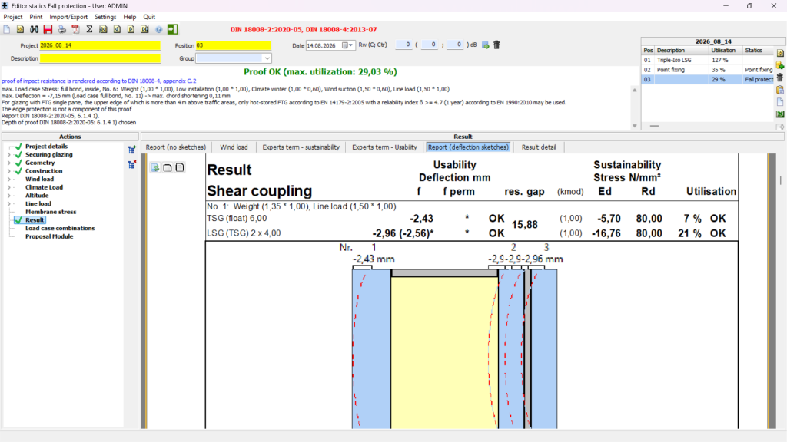
Task: Select position 02 Point fixing row
Action: (x=708, y=70)
